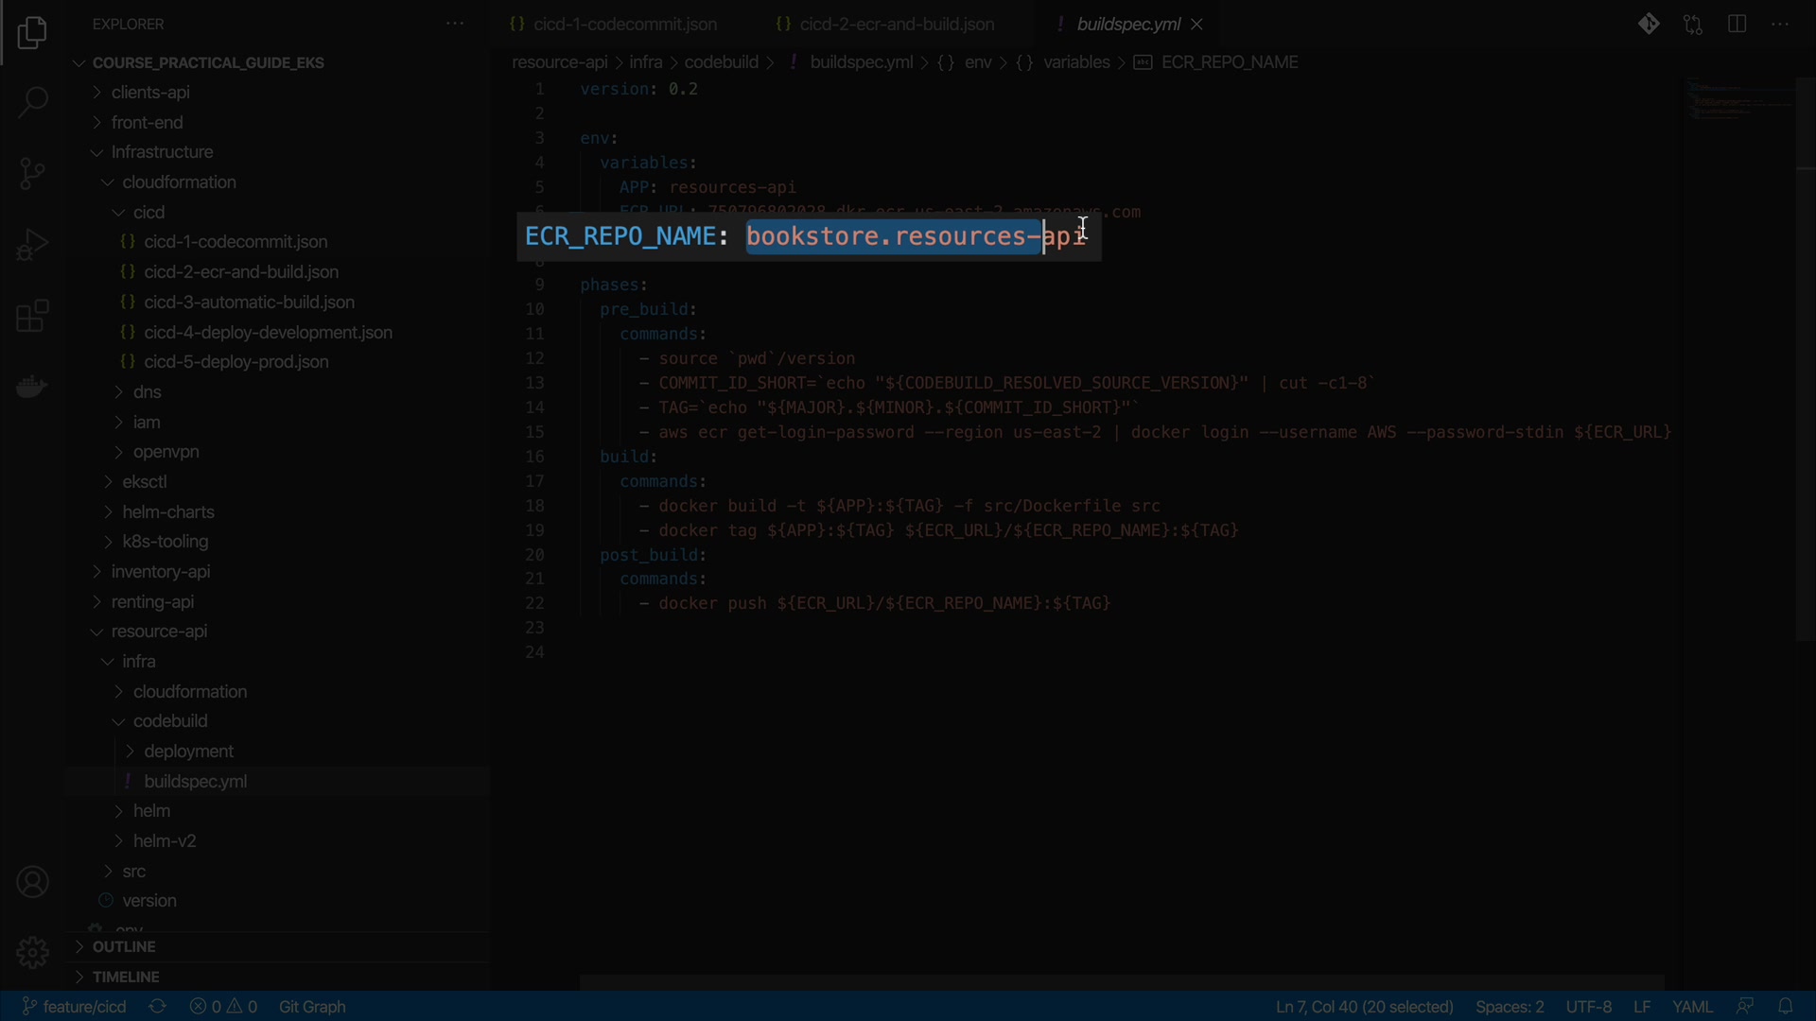The height and width of the screenshot is (1021, 1816).
Task: Click the Split Editor Right icon
Action: tap(1737, 25)
